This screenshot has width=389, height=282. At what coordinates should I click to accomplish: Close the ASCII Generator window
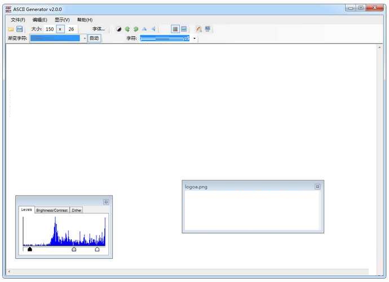pyautogui.click(x=375, y=8)
